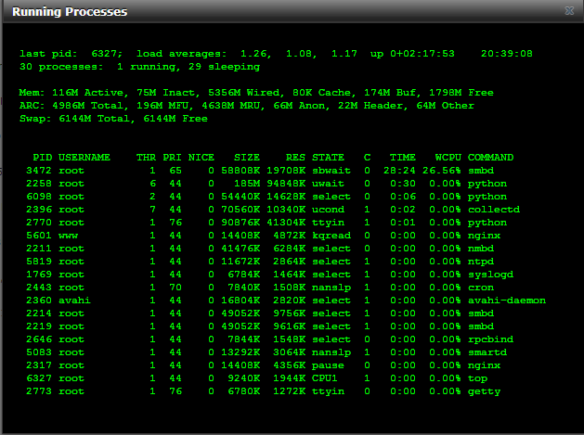The image size is (584, 435).
Task: Click the syslogd command name
Action: 490,275
